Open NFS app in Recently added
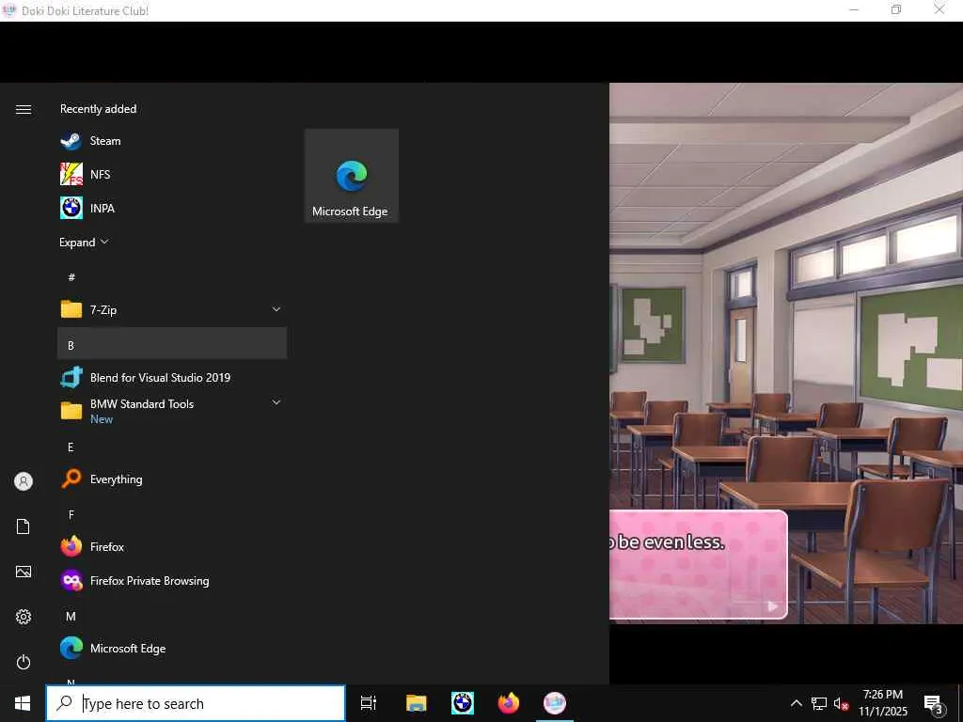Screen dimensions: 963x722 (172, 174)
